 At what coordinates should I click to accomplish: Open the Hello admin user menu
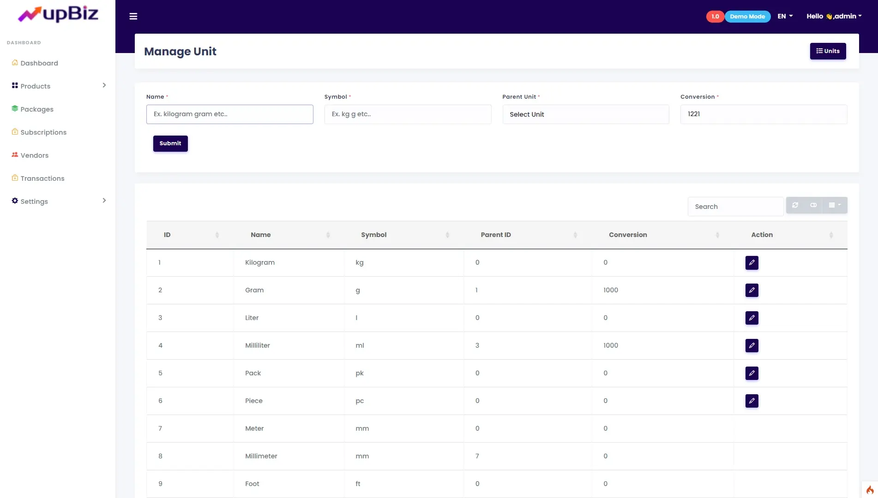point(834,16)
